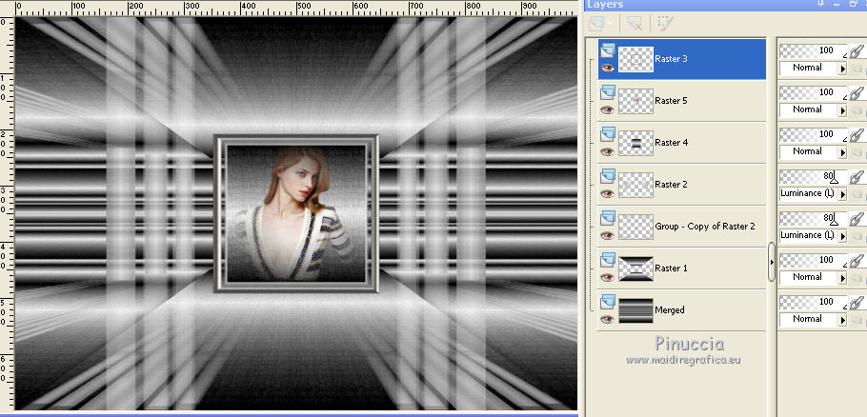
Task: Select the Merged layer thumbnail
Action: 635,311
